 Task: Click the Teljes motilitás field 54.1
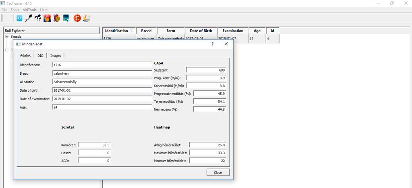point(210,102)
